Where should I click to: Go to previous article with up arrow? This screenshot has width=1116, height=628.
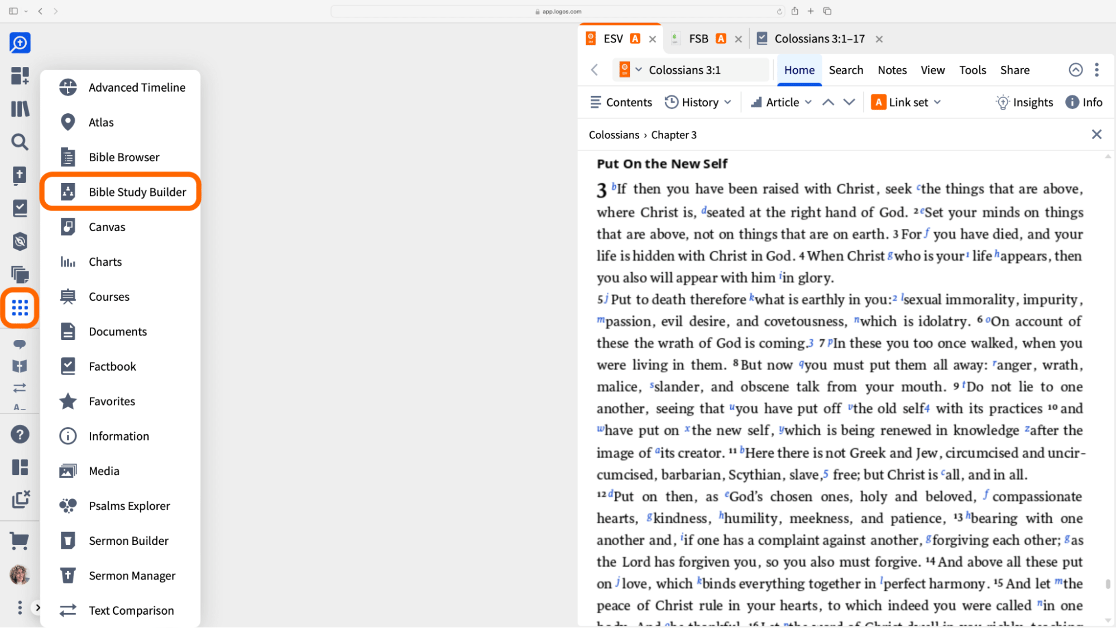(828, 102)
